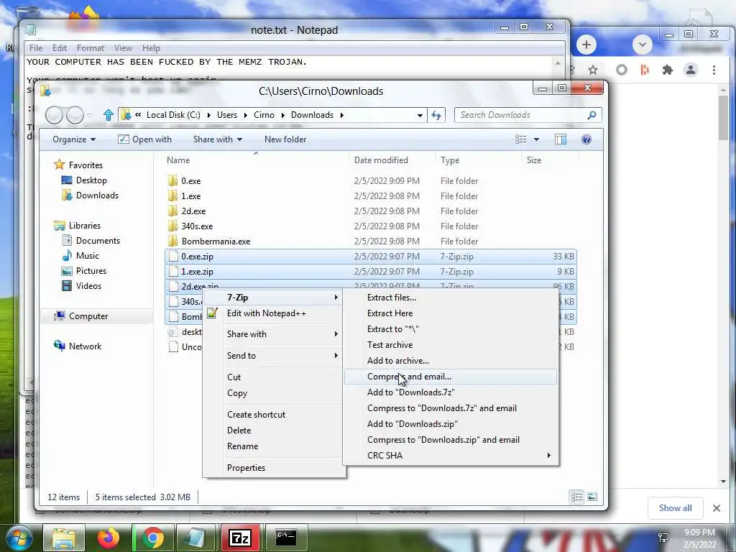Open File Explorer taskbar icon
The image size is (736, 552).
pyautogui.click(x=64, y=538)
